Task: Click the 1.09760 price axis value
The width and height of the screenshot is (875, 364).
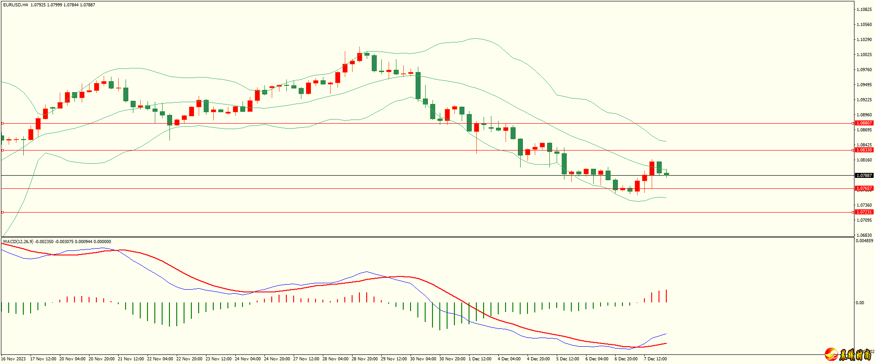Action: click(864, 70)
